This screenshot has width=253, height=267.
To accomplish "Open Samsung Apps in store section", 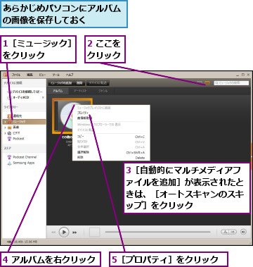I will [x=23, y=163].
